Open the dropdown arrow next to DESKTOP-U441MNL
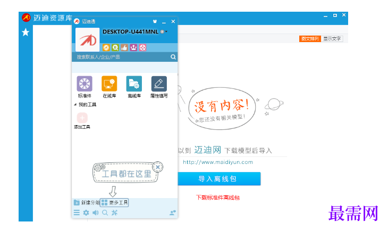The image size is (388, 230). [166, 32]
